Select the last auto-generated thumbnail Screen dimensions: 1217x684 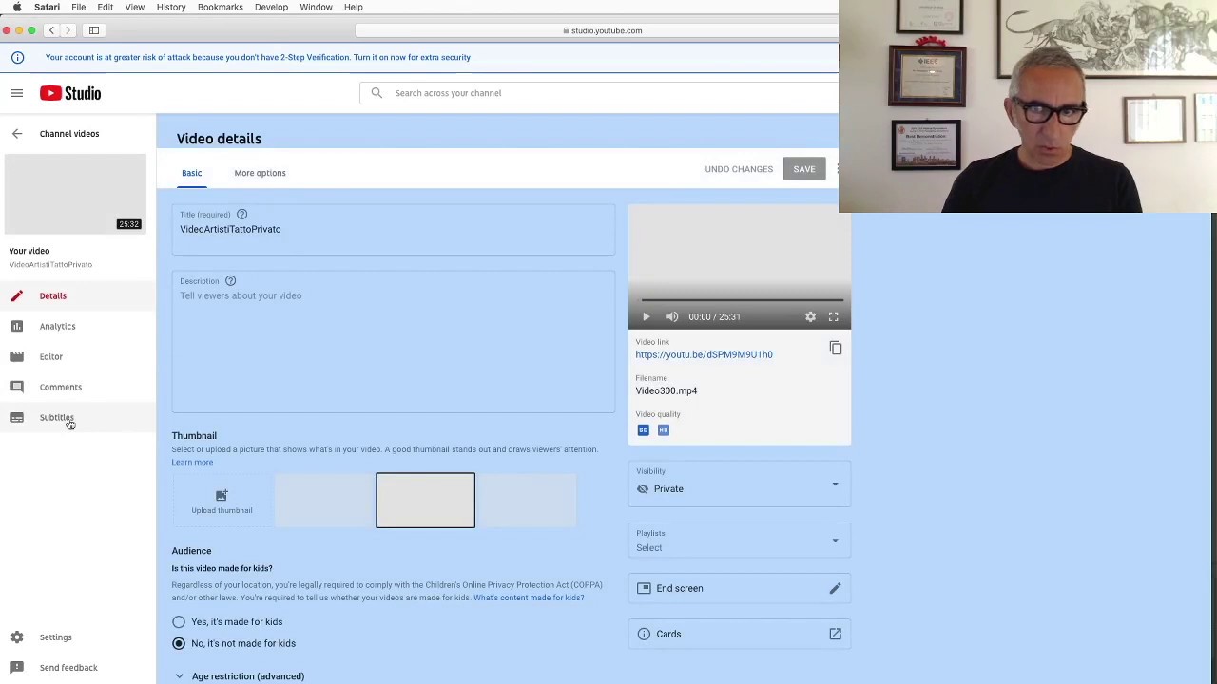pos(527,501)
